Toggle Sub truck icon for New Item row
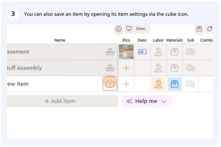Viewport: 221px width, 147px height. click(190, 84)
